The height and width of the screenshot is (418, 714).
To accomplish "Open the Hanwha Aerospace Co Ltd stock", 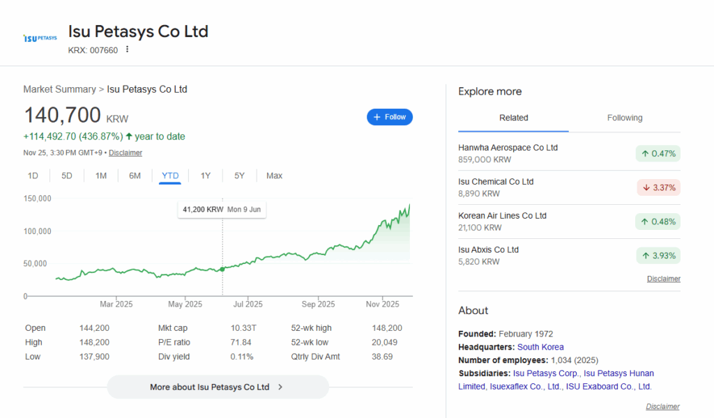I will [x=508, y=148].
